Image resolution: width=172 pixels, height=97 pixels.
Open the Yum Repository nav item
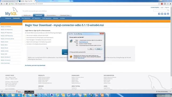pyautogui.click(x=26, y=18)
